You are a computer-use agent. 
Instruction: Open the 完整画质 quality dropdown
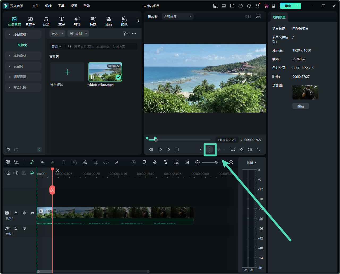[178, 16]
